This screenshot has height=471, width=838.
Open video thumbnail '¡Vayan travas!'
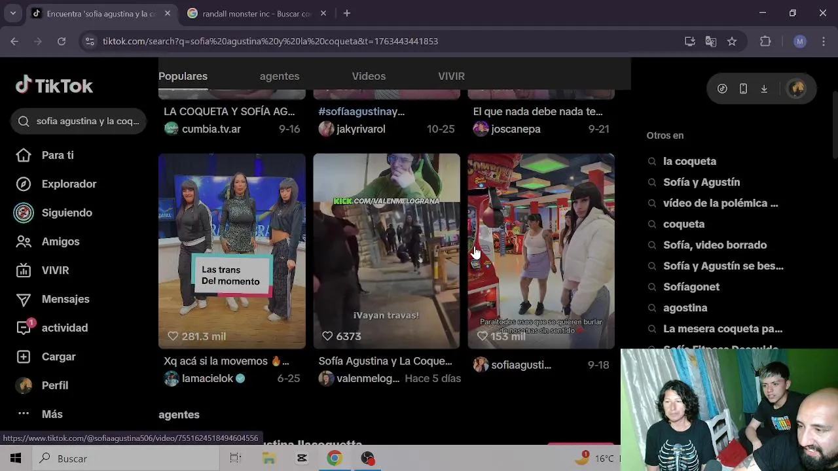[x=386, y=251]
